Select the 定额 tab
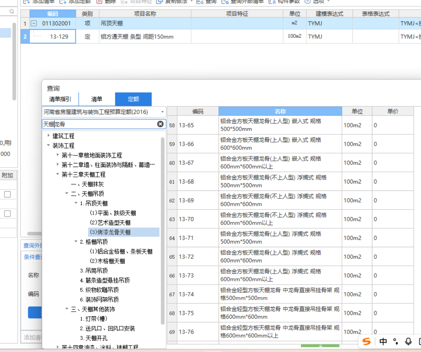This screenshot has height=352, width=421. 133,99
